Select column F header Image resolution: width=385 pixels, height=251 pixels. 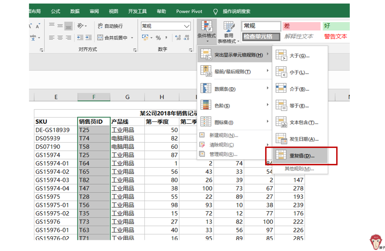tap(94, 97)
